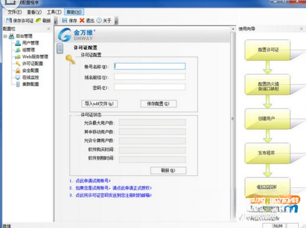Image resolution: width=306 pixels, height=228 pixels.
Task: Open first toolbar overflow dropdown after 刷新
Action: (55, 20)
